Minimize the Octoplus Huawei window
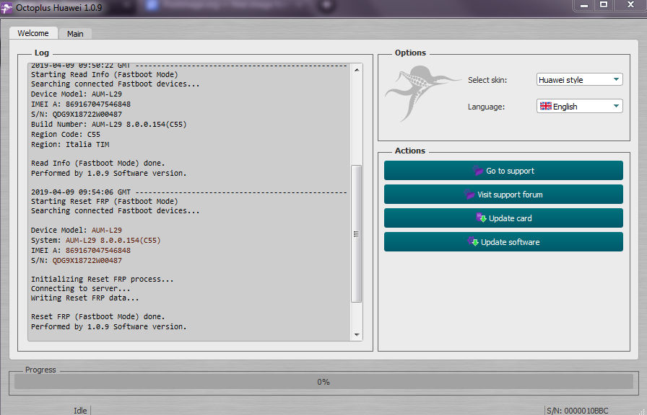Image resolution: width=647 pixels, height=415 pixels. click(x=584, y=5)
